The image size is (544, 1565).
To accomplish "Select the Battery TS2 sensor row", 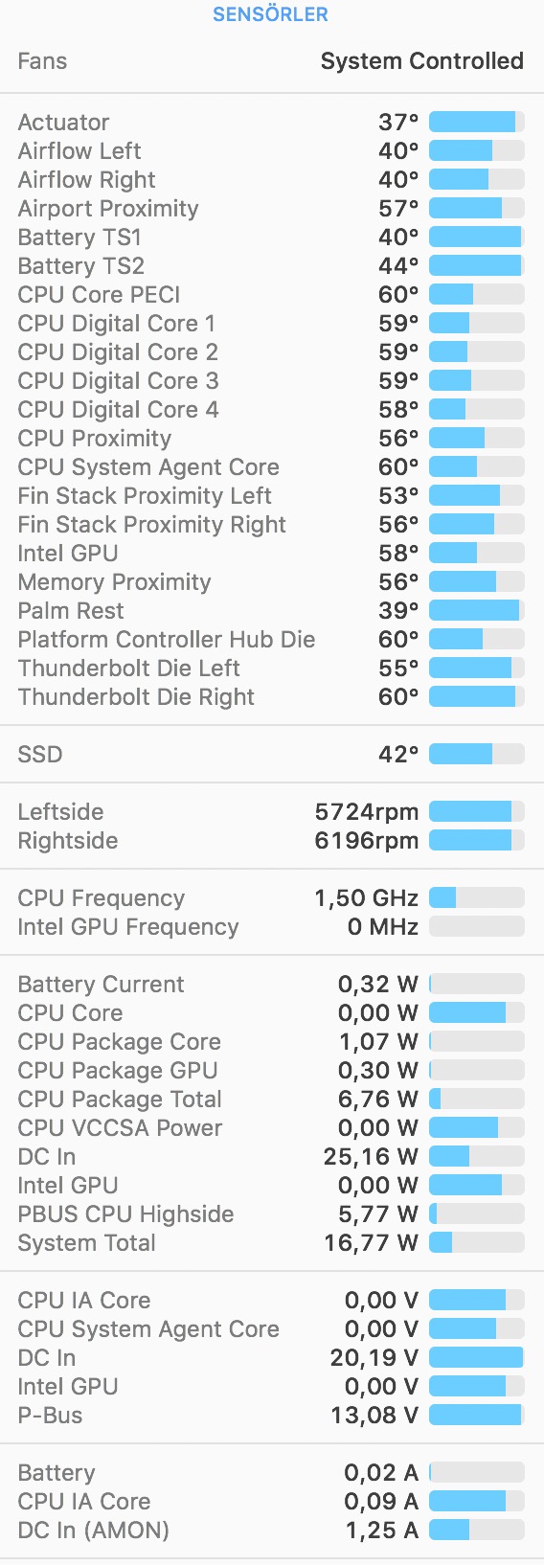I will tap(272, 266).
